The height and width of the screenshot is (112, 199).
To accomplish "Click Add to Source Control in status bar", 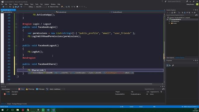I will 190,107.
